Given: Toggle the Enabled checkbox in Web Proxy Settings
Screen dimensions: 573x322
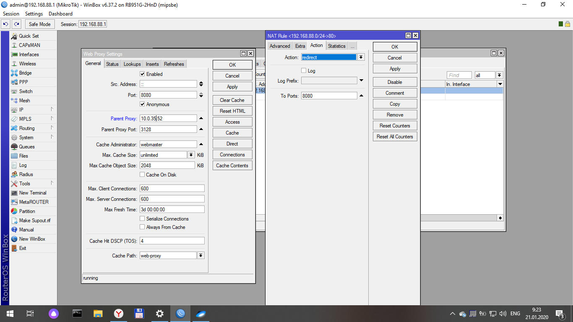Looking at the screenshot, I should point(142,74).
